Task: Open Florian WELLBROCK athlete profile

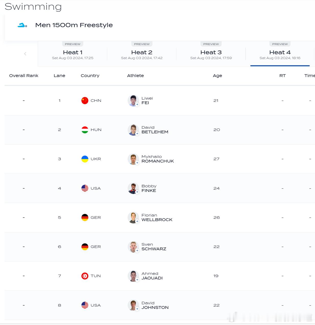Action: click(157, 218)
